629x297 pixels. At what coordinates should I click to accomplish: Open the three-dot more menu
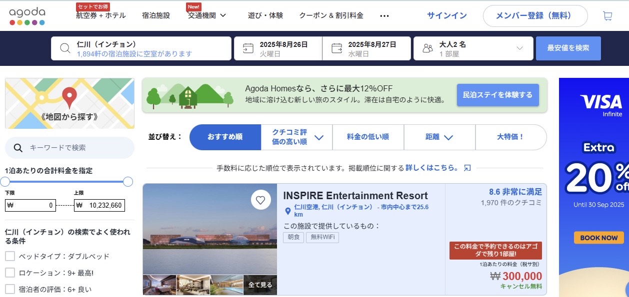pyautogui.click(x=384, y=16)
